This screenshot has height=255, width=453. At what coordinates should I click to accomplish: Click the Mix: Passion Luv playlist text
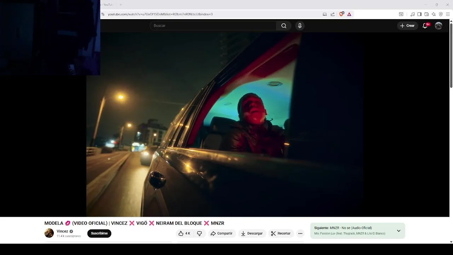(x=350, y=234)
